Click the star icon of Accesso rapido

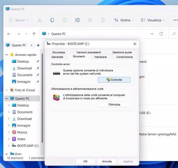coord(12,55)
